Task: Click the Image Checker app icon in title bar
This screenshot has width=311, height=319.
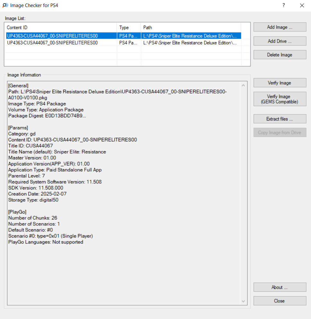Action: pyautogui.click(x=5, y=5)
